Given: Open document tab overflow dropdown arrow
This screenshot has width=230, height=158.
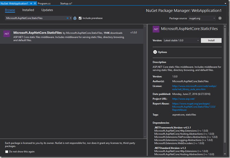Looking at the screenshot, I should pos(225,4).
